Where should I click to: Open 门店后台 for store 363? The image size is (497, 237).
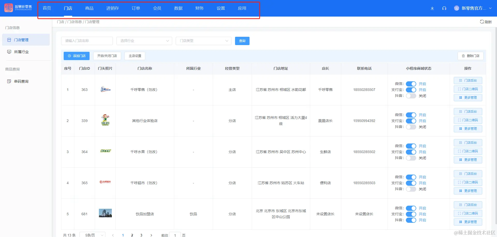click(x=468, y=81)
